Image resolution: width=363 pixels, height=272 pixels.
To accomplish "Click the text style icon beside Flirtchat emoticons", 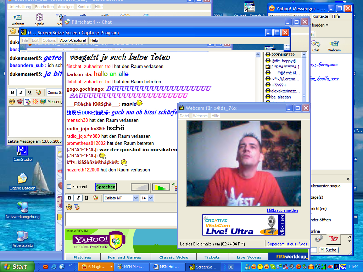I will pyautogui.click(x=77, y=207).
